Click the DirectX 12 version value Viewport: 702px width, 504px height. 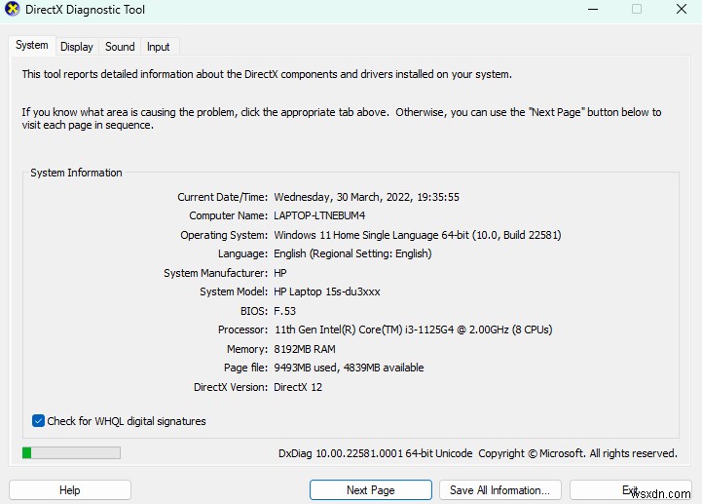click(298, 387)
